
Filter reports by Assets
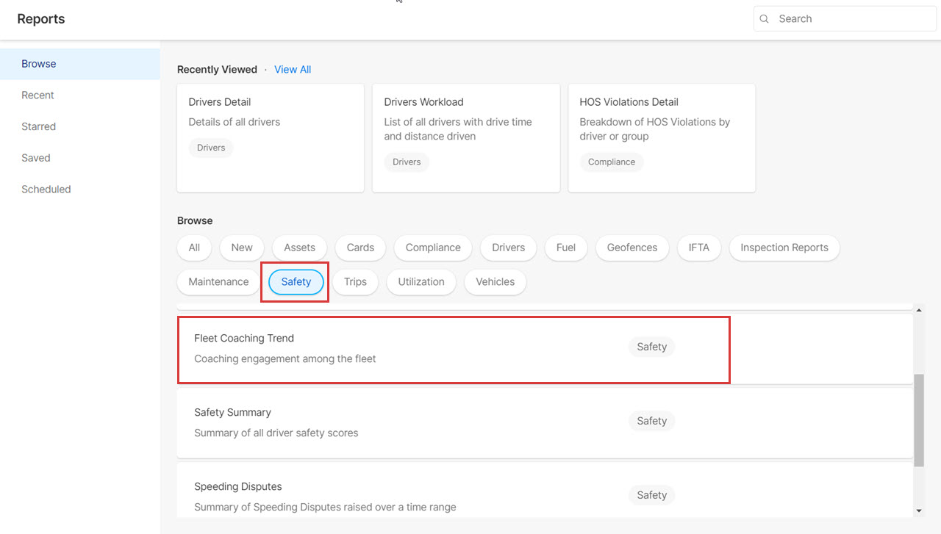(300, 248)
